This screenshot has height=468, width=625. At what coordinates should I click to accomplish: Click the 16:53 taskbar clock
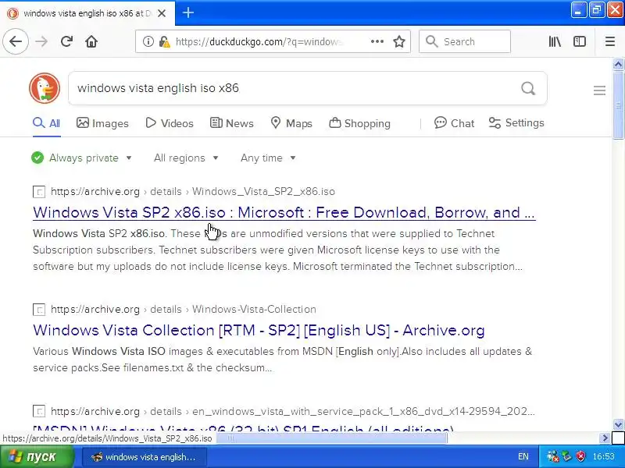tap(603, 456)
